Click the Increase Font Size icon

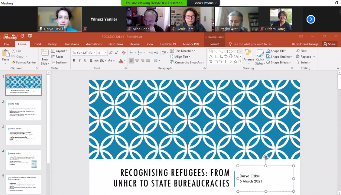point(112,53)
